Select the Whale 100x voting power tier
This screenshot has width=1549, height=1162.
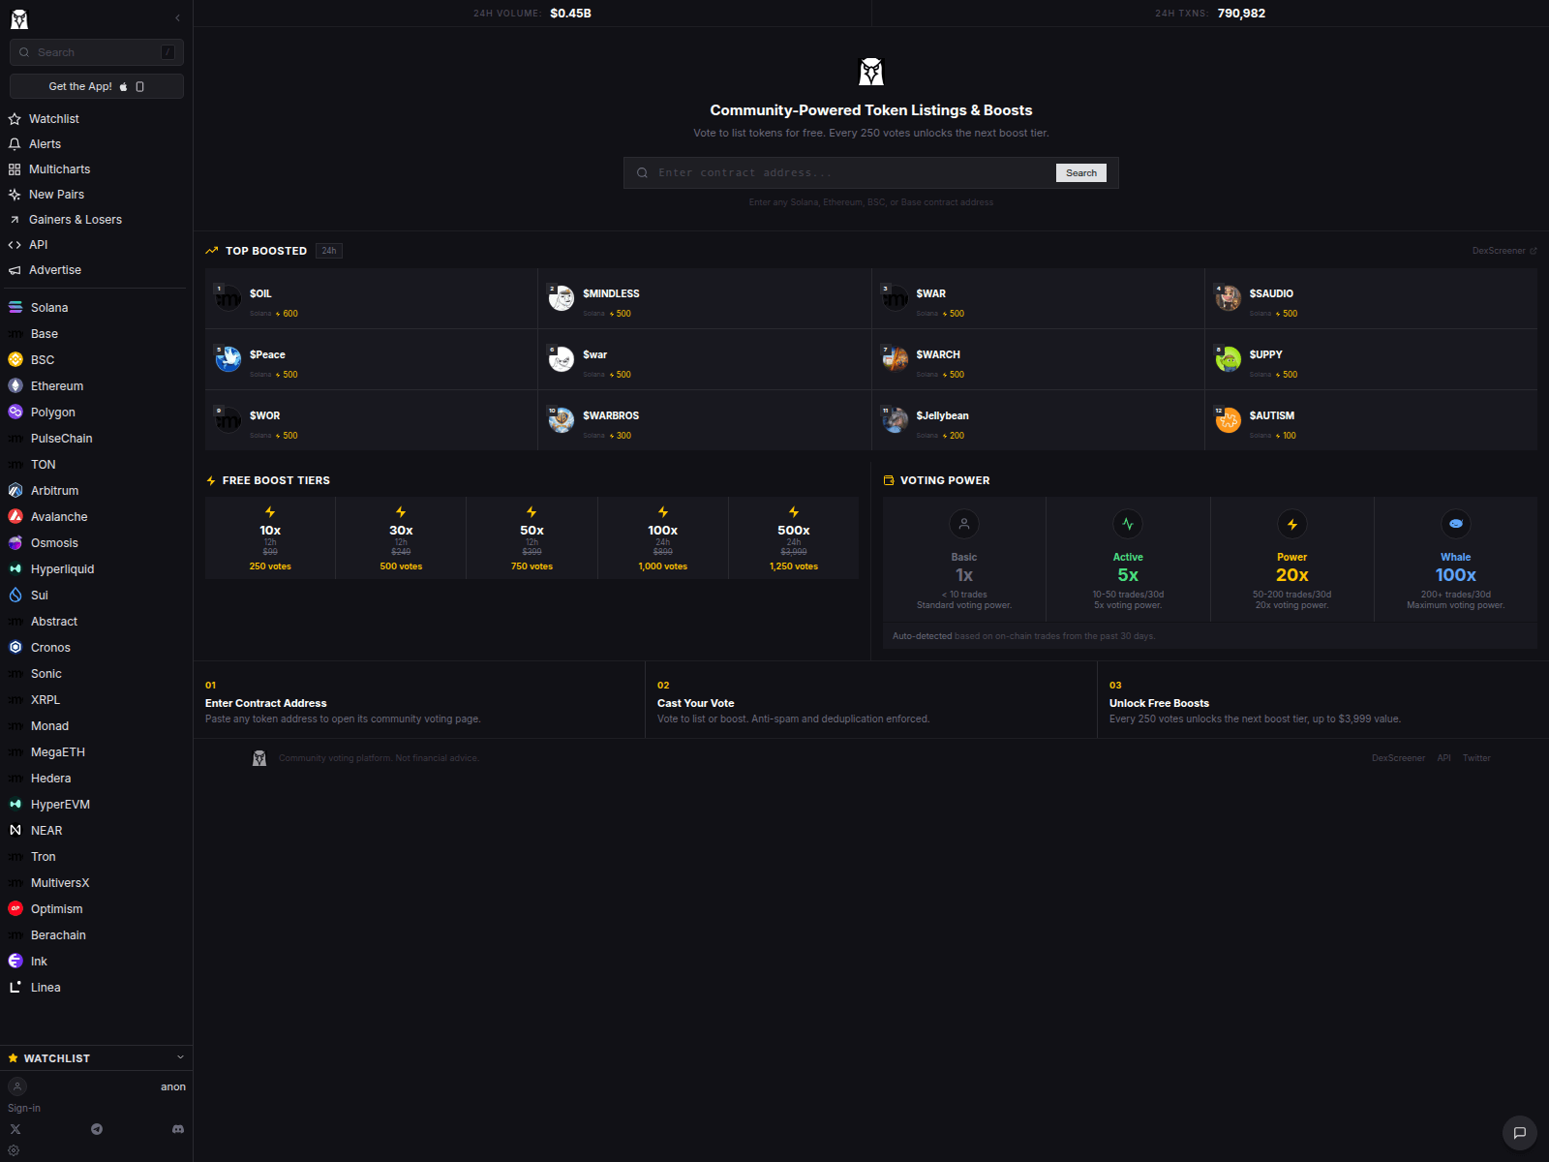1455,559
